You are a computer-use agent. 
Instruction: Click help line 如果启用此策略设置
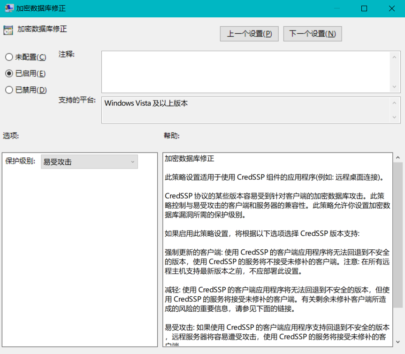(262, 234)
